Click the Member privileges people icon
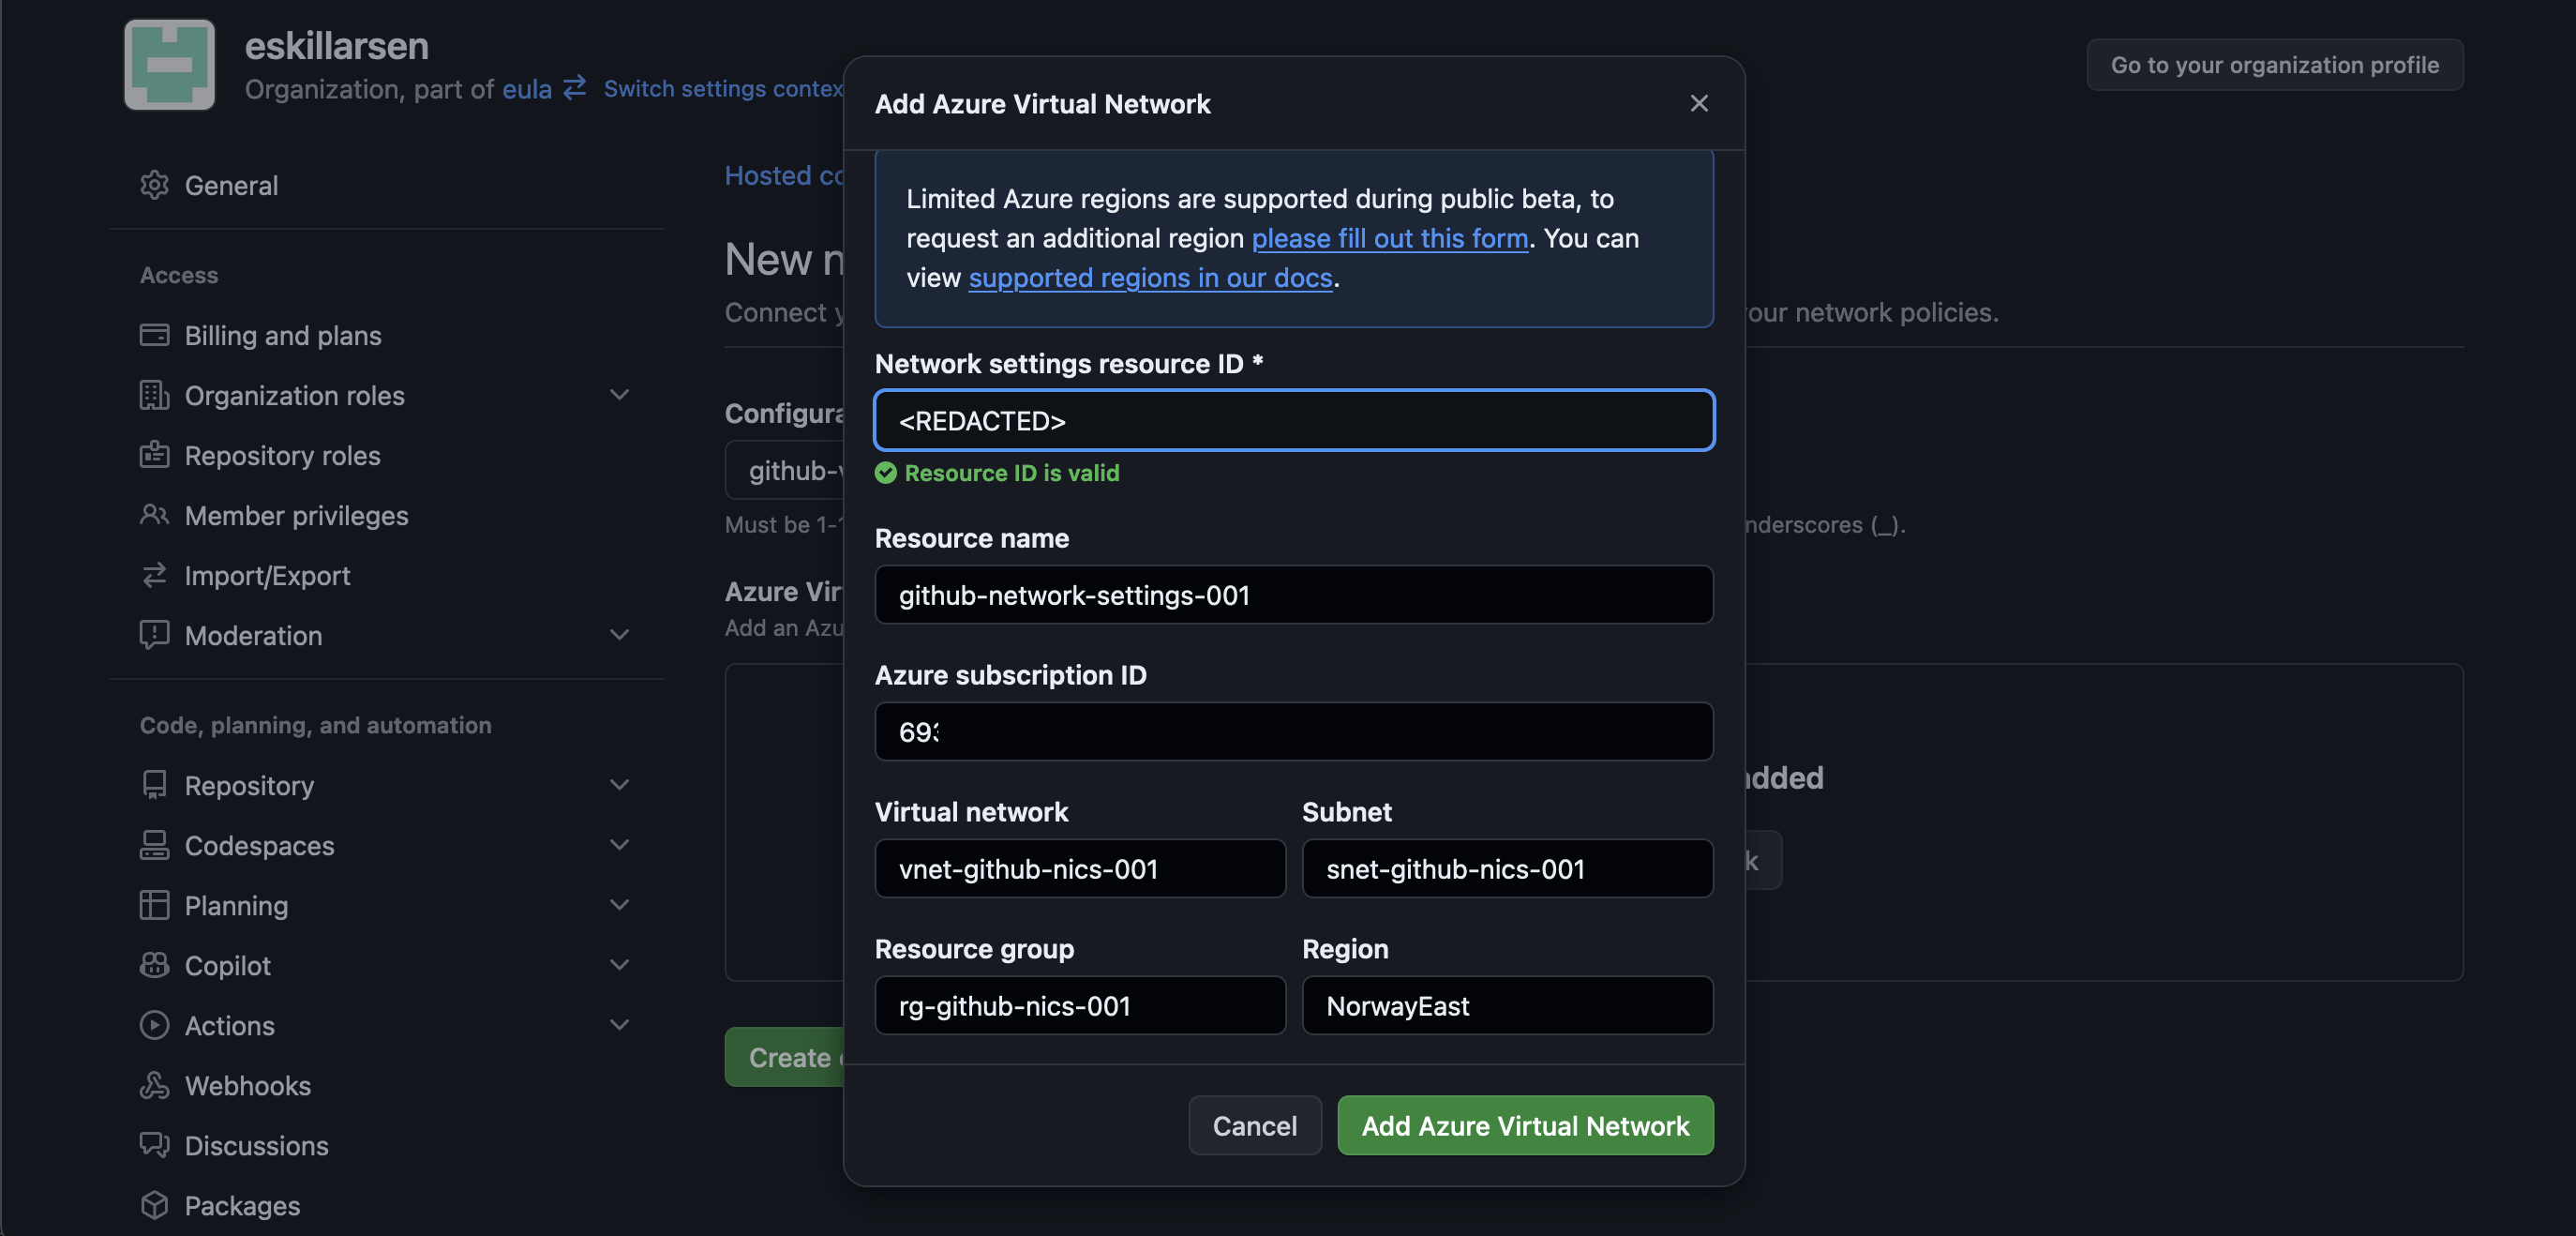The image size is (2576, 1236). [154, 515]
